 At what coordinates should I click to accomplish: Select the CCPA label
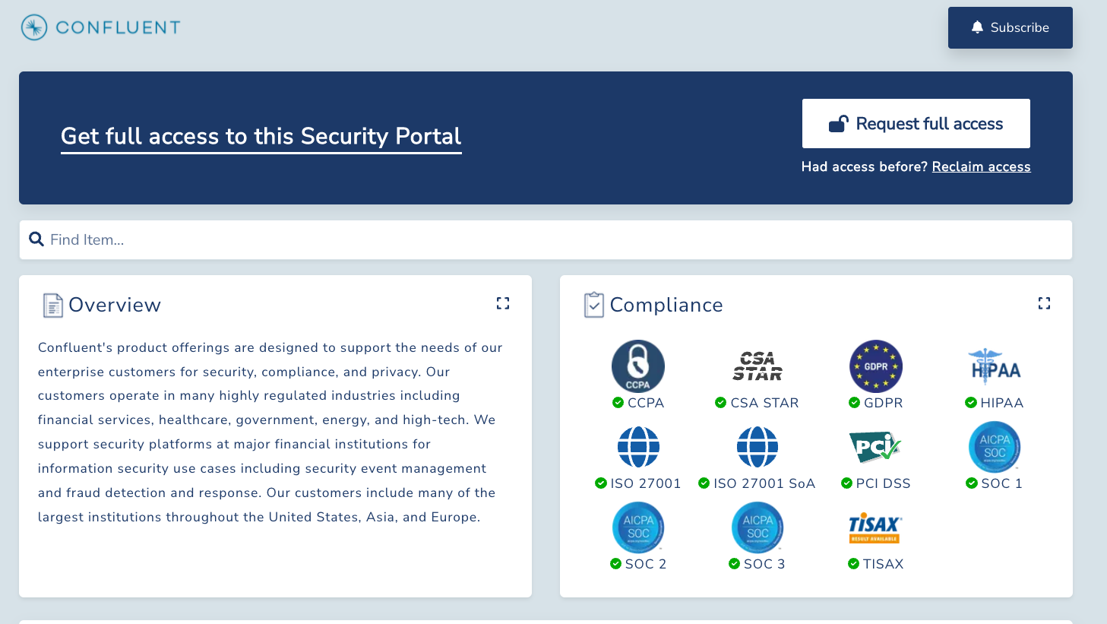(646, 403)
